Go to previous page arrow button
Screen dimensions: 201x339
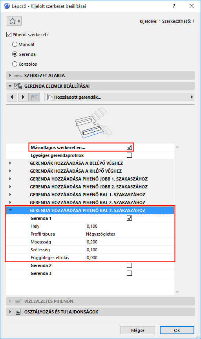tap(12, 97)
